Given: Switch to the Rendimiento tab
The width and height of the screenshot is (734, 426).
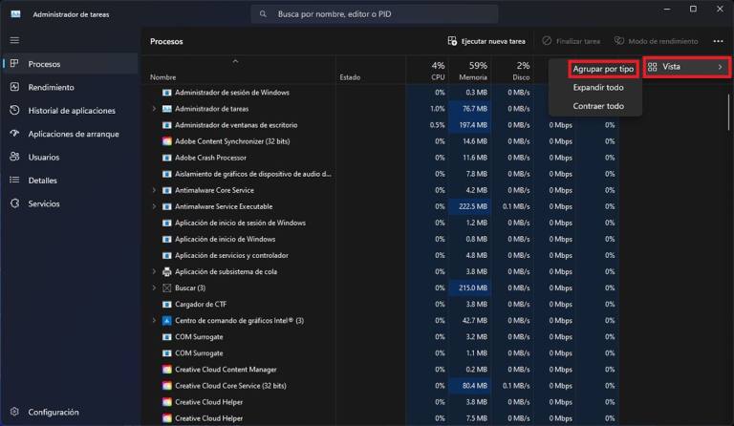Looking at the screenshot, I should [x=70, y=87].
